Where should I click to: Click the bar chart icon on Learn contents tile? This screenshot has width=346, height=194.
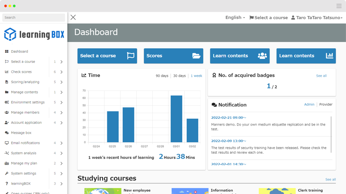click(329, 56)
